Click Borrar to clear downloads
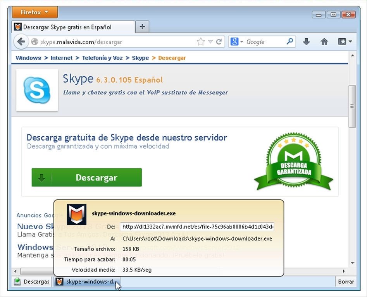The height and width of the screenshot is (297, 367). tap(346, 282)
